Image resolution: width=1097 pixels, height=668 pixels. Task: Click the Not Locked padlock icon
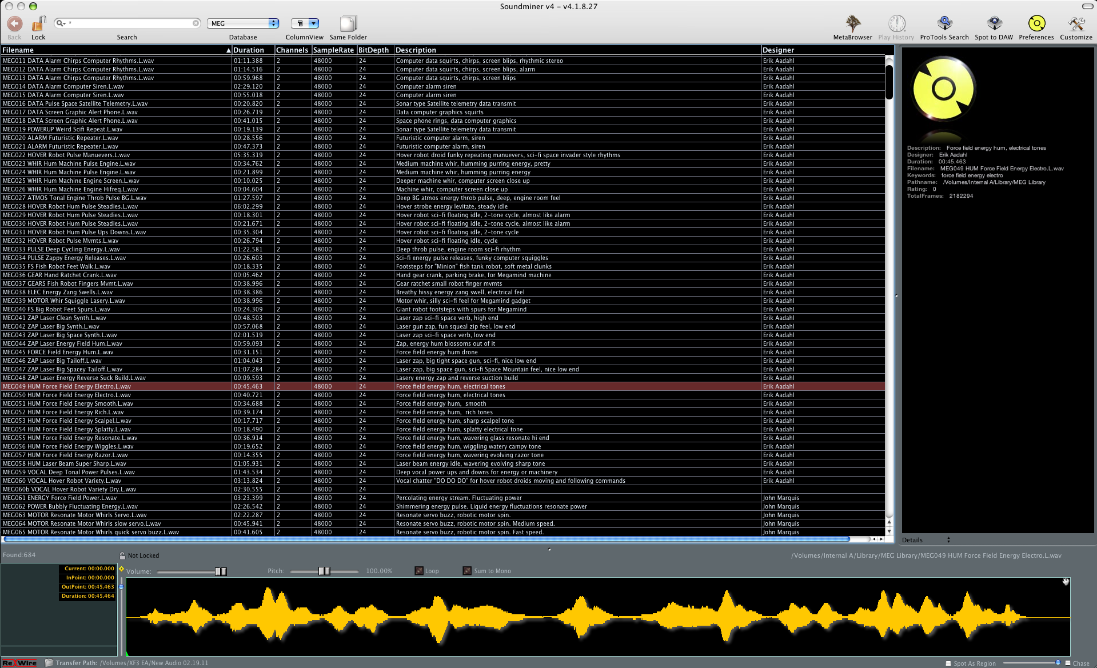122,555
